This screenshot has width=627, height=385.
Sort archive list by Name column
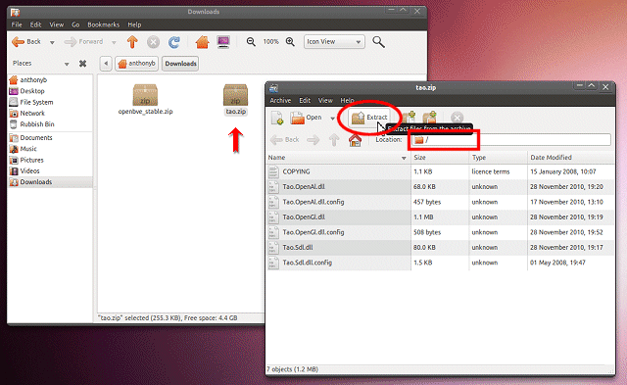(338, 158)
